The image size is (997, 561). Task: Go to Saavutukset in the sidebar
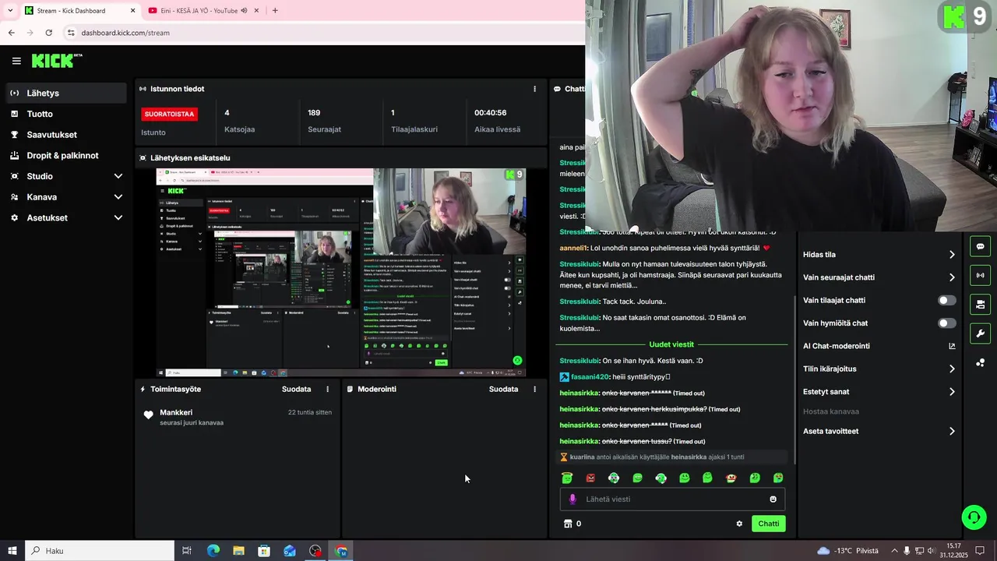[65, 135]
